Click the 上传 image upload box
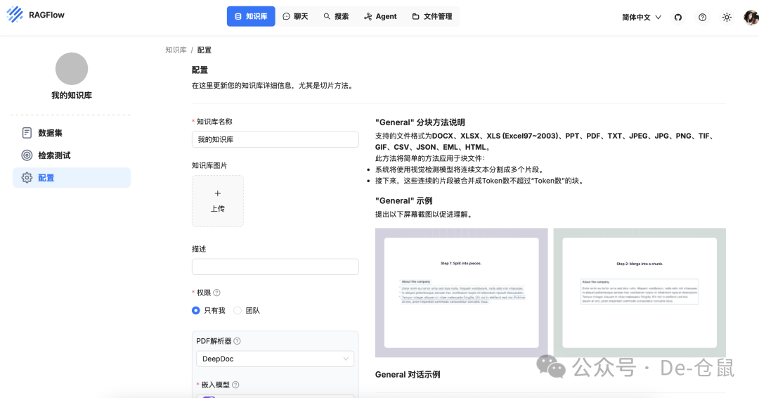759x398 pixels. click(x=218, y=200)
